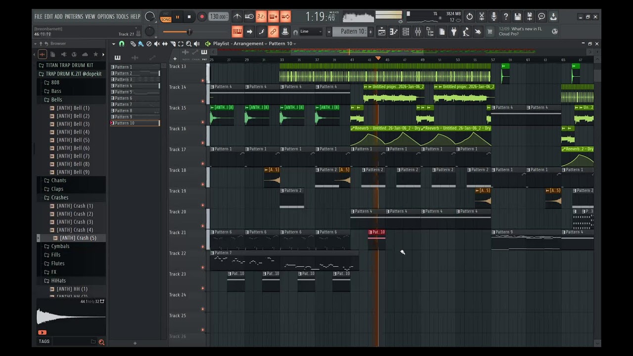Switch to PAT/SONG mode toggle
Screen dimensions: 633x356
[166, 17]
